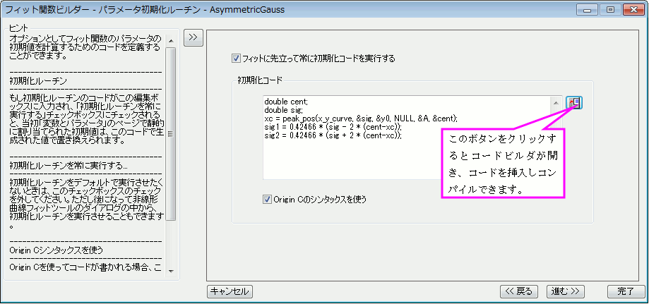Image resolution: width=649 pixels, height=304 pixels.
Task: Click hint panel scrollbar down arrow
Action: pyautogui.click(x=172, y=272)
